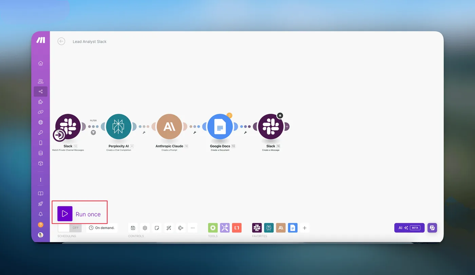
Task: Click the orange 2 badge on Google Docs
Action: click(229, 115)
